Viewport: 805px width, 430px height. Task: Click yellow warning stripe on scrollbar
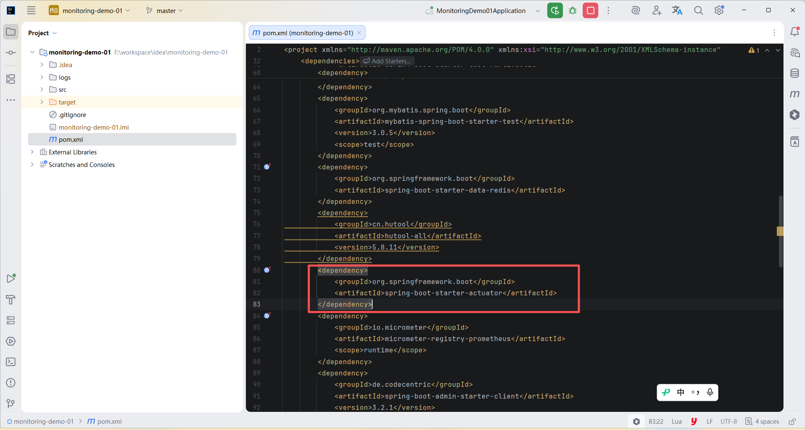(x=780, y=231)
